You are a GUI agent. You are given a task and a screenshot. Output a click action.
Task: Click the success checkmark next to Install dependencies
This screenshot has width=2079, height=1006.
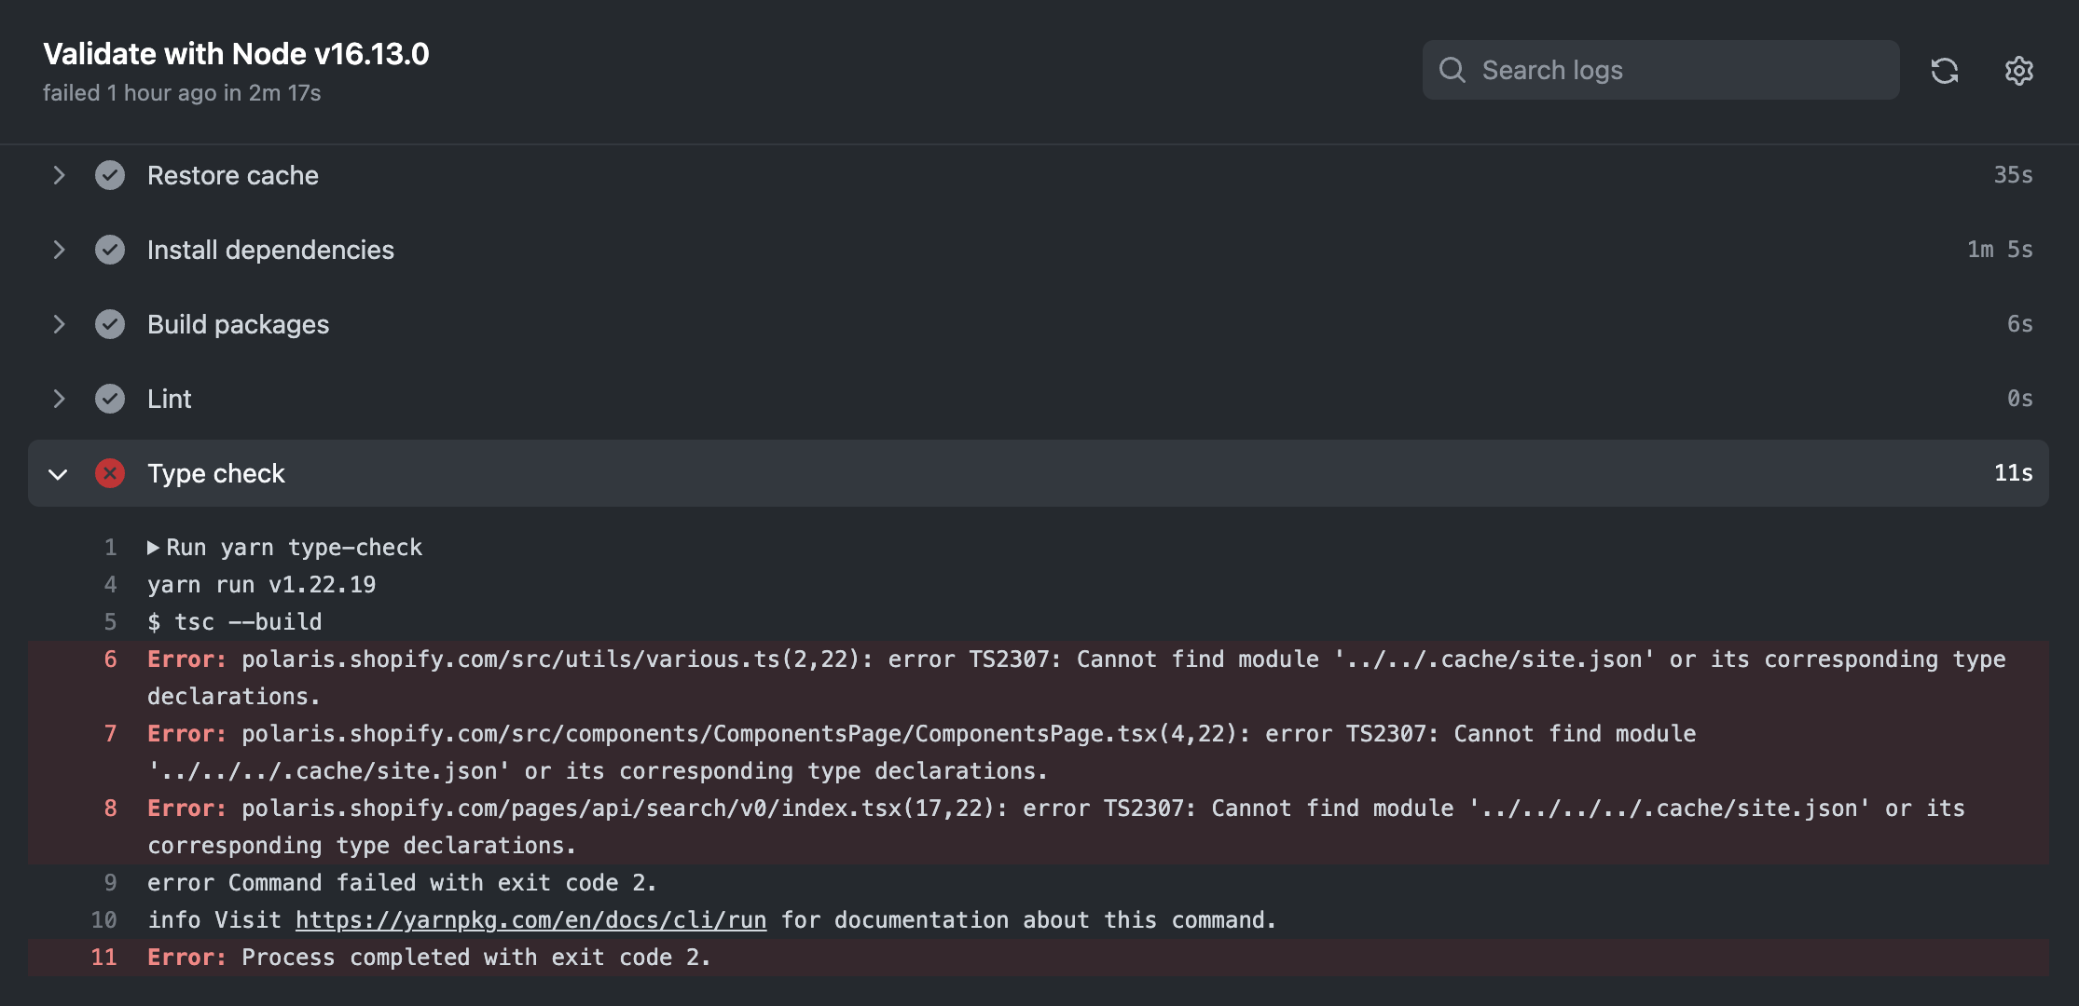click(110, 250)
